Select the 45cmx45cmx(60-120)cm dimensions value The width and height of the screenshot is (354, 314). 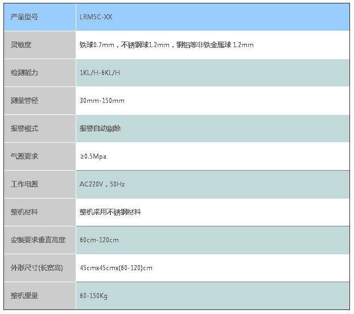(x=116, y=268)
